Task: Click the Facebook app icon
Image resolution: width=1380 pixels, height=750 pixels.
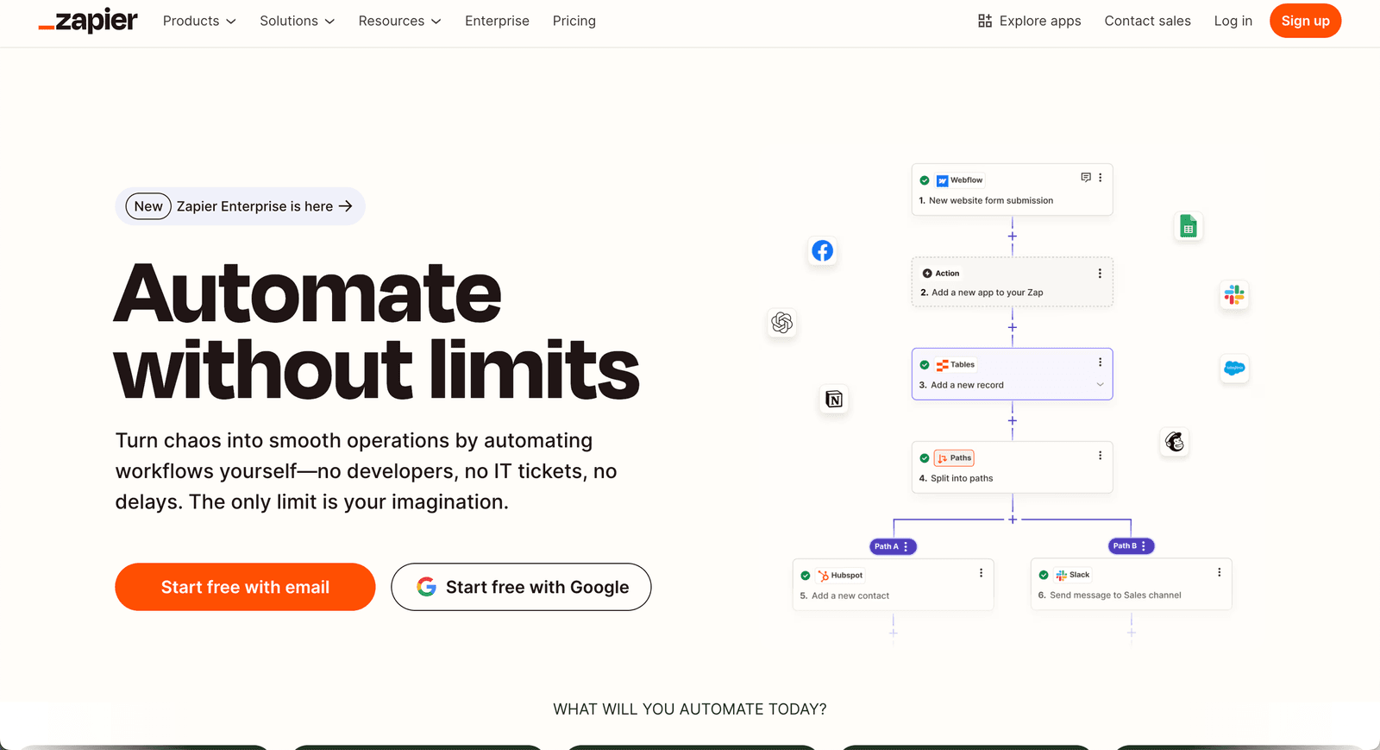Action: (822, 251)
